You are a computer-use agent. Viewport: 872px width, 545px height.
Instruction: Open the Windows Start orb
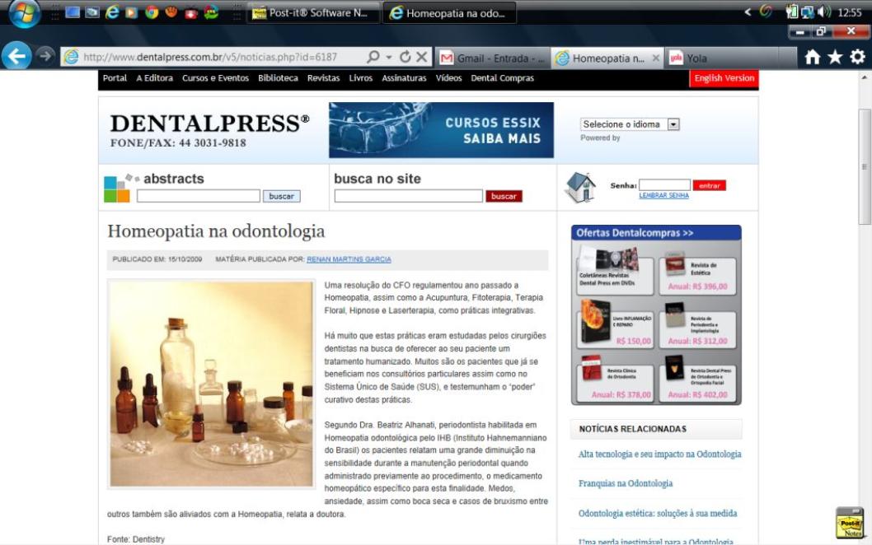point(24,12)
